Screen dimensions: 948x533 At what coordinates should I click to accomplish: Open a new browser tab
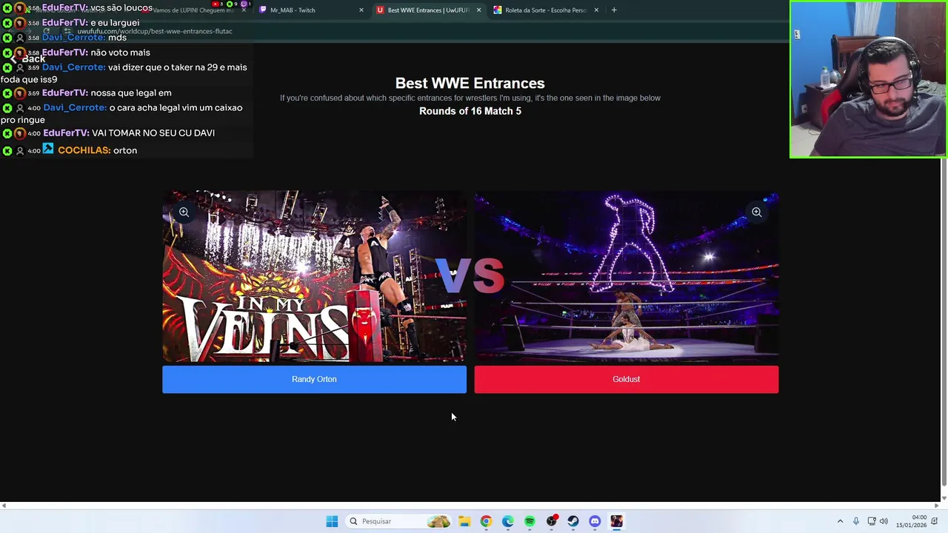pos(614,10)
